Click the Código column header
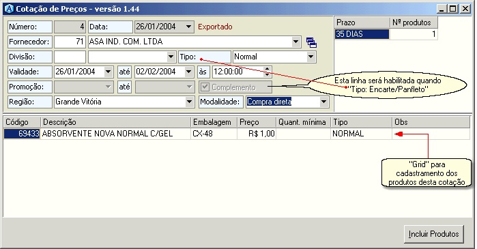 coord(22,122)
